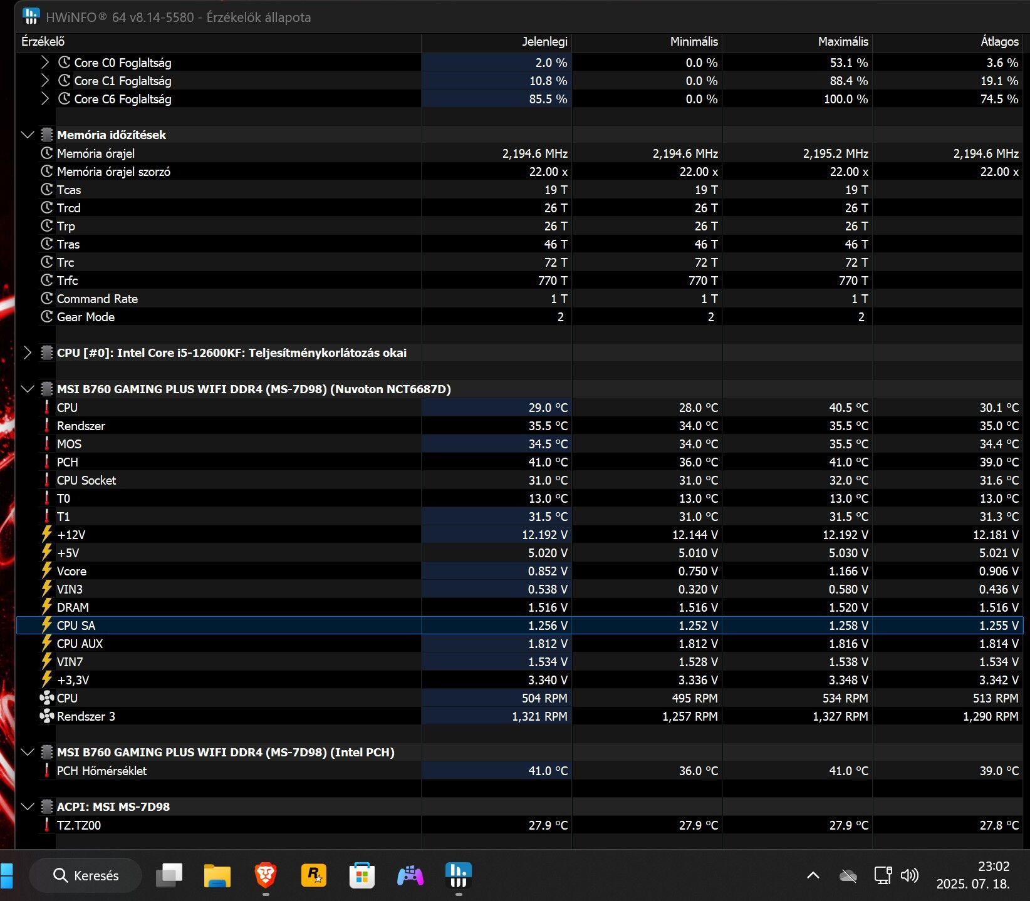Click the lightning bolt icon beside DRAM
This screenshot has height=901, width=1030.
coord(46,607)
